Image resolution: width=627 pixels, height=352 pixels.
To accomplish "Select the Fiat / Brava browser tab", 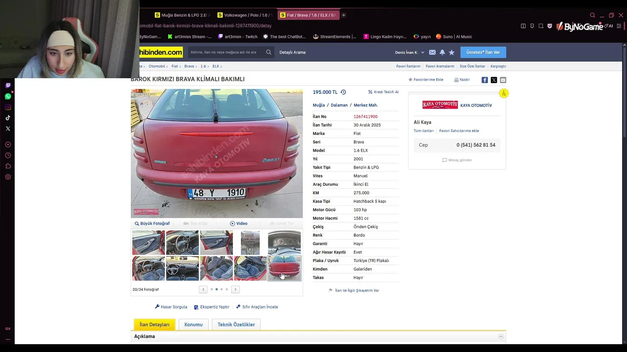I will 308,15.
